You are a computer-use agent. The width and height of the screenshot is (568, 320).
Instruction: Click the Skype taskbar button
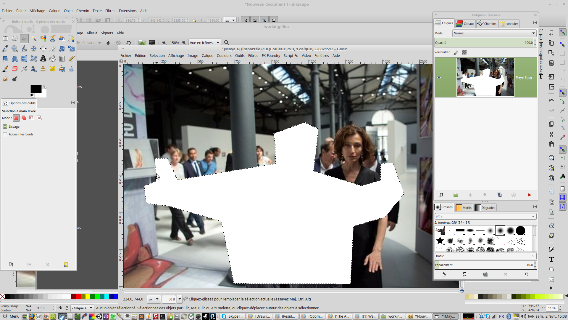coord(233,316)
